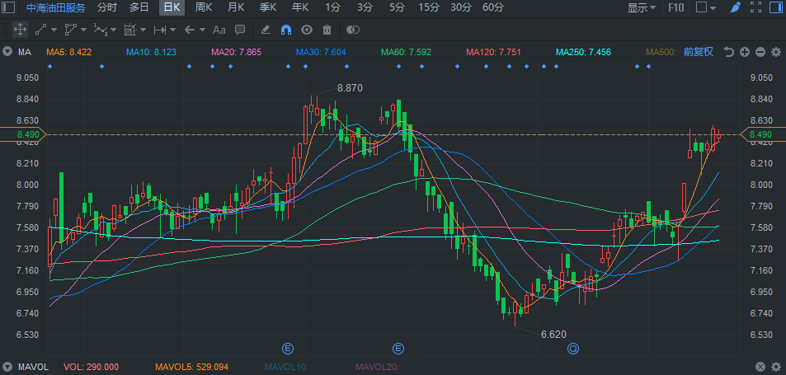Switch to the 周K weekly tab

(x=204, y=7)
